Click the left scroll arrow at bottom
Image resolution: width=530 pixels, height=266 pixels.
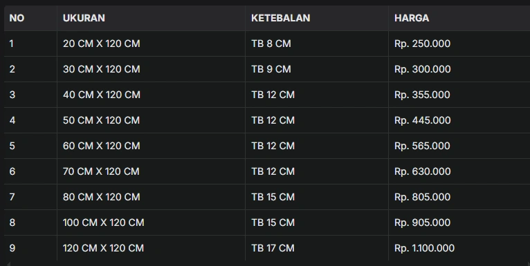8,264
